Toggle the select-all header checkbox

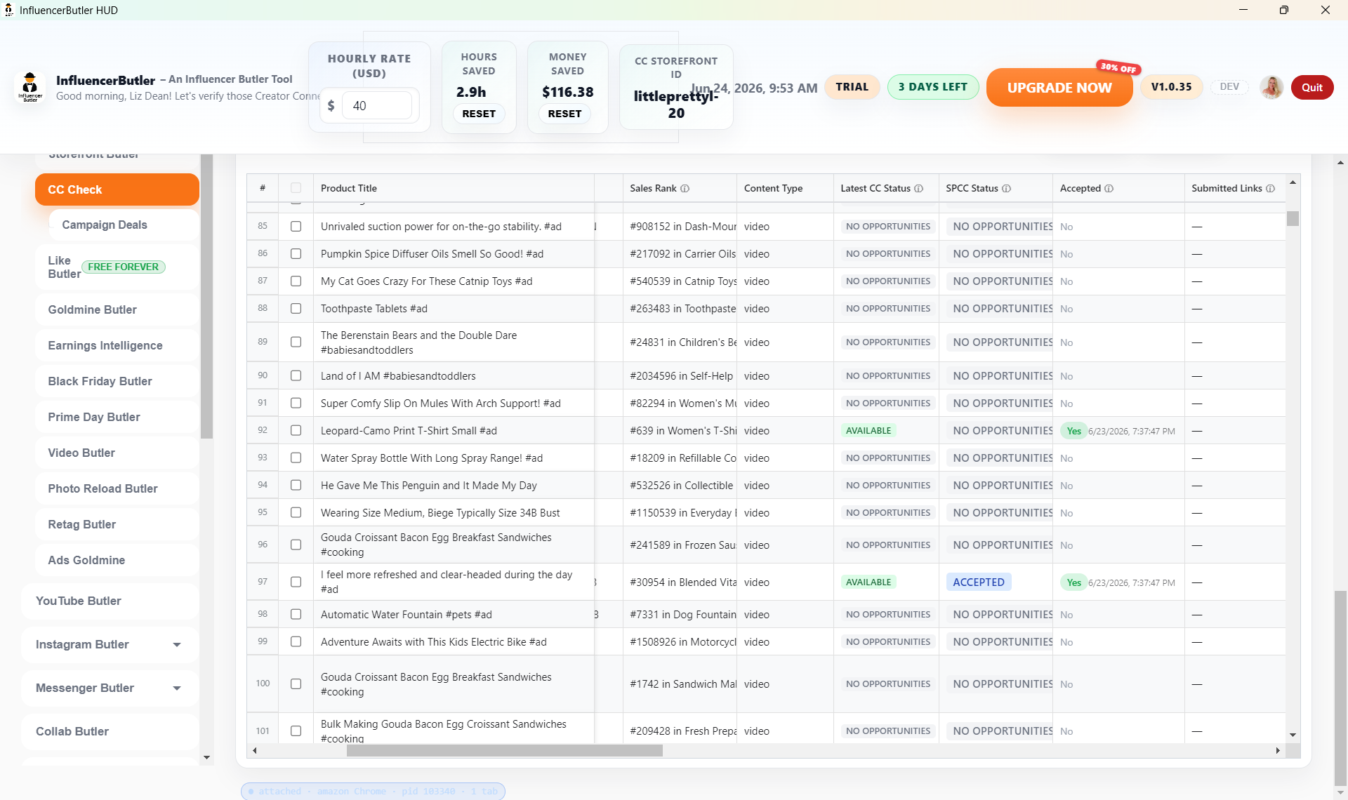[x=296, y=188]
